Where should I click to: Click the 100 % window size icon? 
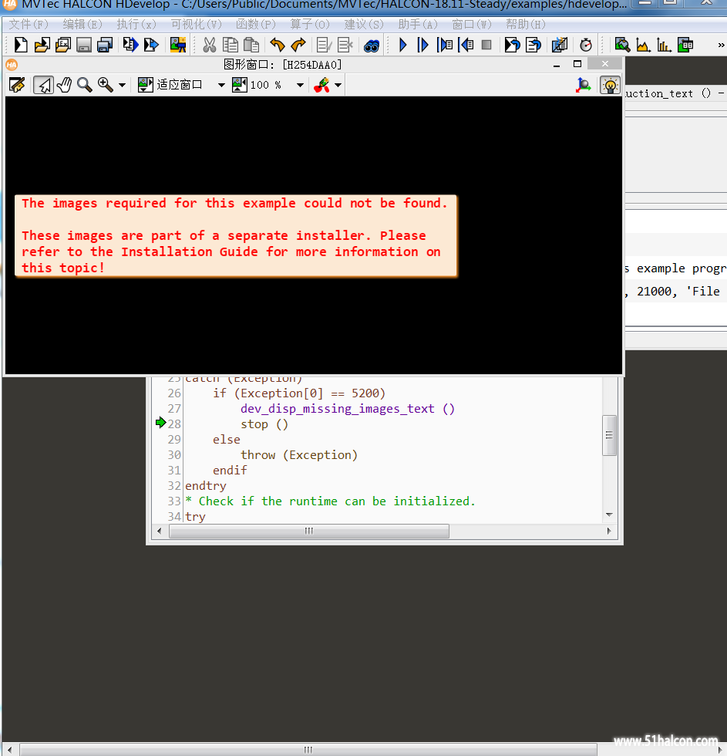pyautogui.click(x=240, y=85)
